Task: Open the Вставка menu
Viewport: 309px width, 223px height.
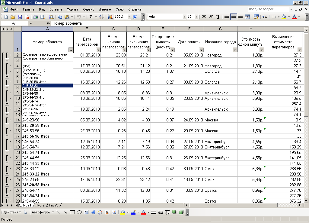Action: [56, 9]
